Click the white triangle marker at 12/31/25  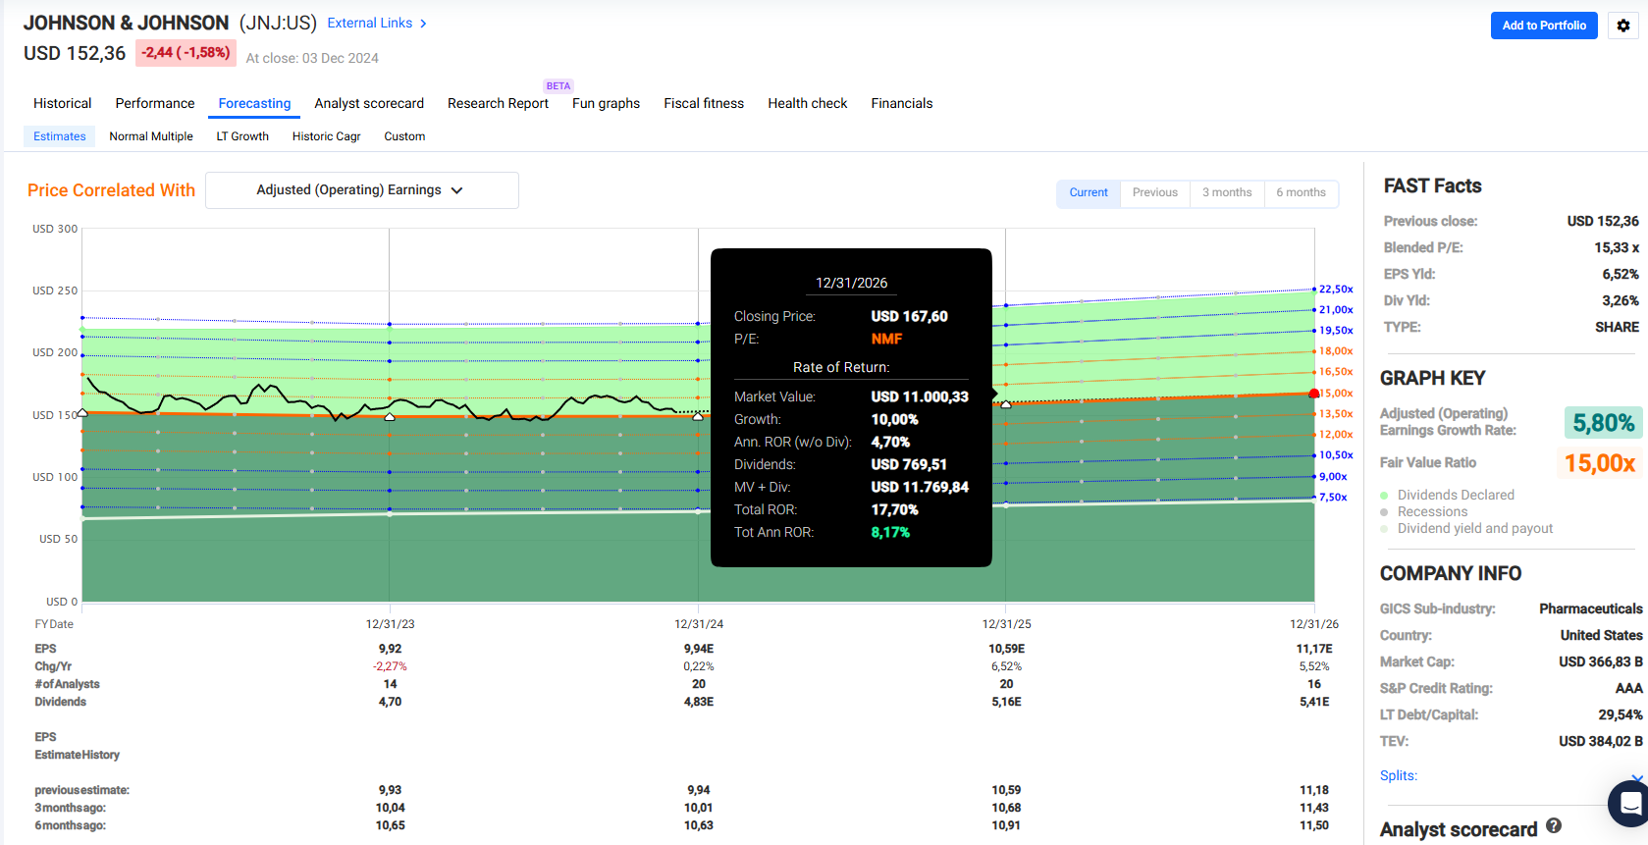tap(1005, 403)
